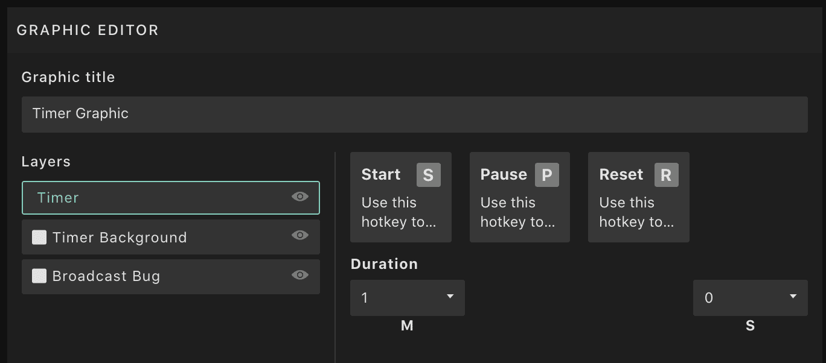The width and height of the screenshot is (826, 363).
Task: Expand the seconds dropdown using its arrow
Action: click(793, 297)
